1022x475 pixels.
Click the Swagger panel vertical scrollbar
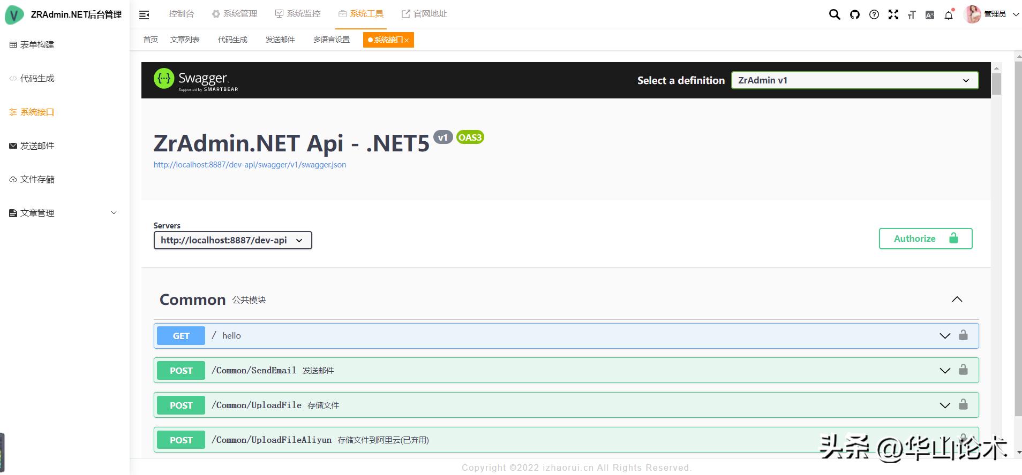coord(996,85)
